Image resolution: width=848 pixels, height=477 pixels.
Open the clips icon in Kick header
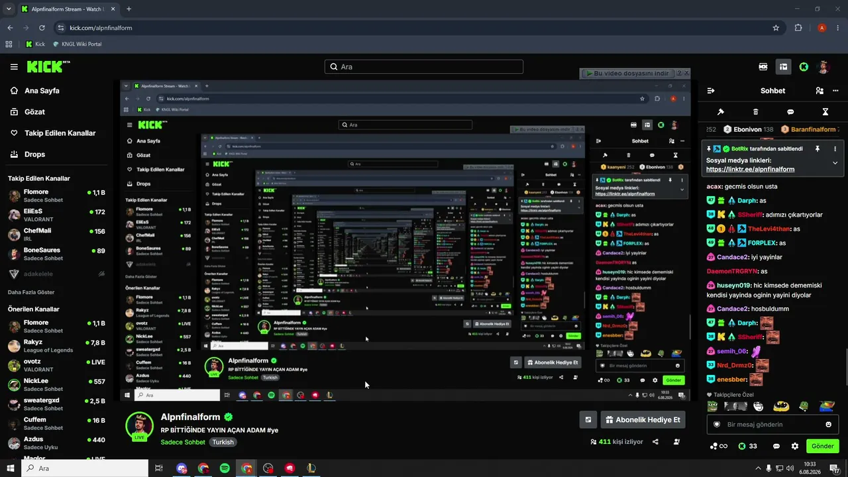pos(763,67)
